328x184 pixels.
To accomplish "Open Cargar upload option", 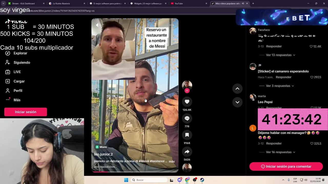I will [x=15, y=81].
